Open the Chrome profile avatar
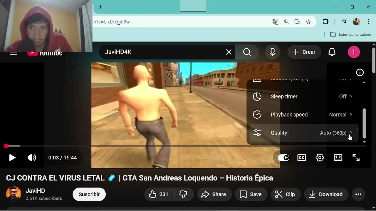 pyautogui.click(x=356, y=22)
